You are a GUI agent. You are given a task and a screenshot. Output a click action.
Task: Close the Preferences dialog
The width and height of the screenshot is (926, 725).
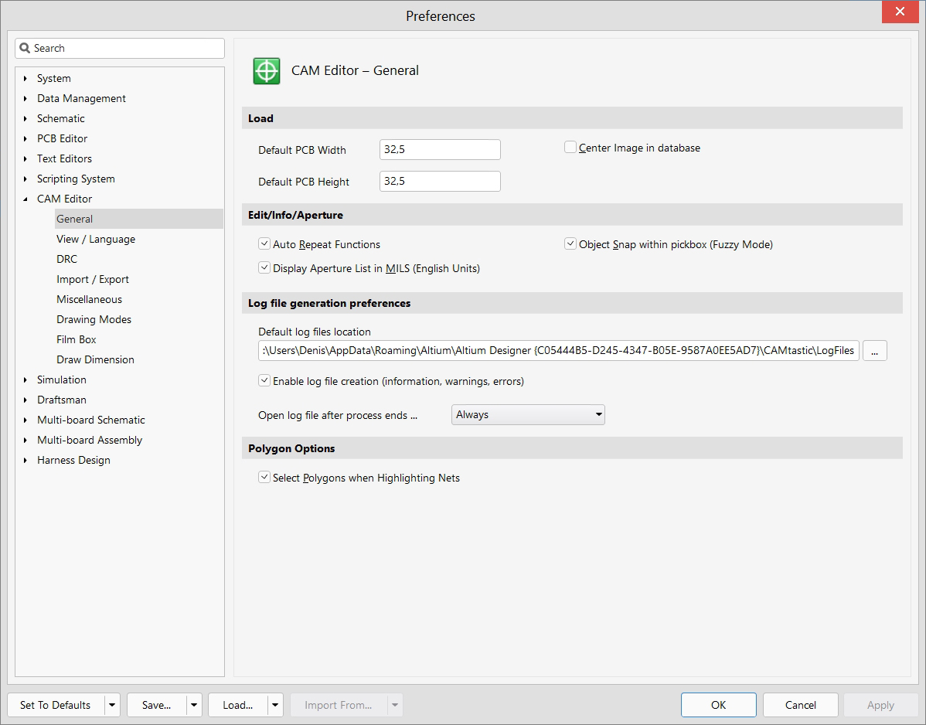coord(900,12)
